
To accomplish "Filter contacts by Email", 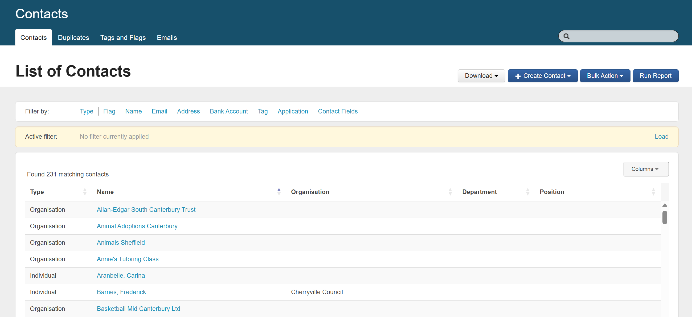I will 159,111.
